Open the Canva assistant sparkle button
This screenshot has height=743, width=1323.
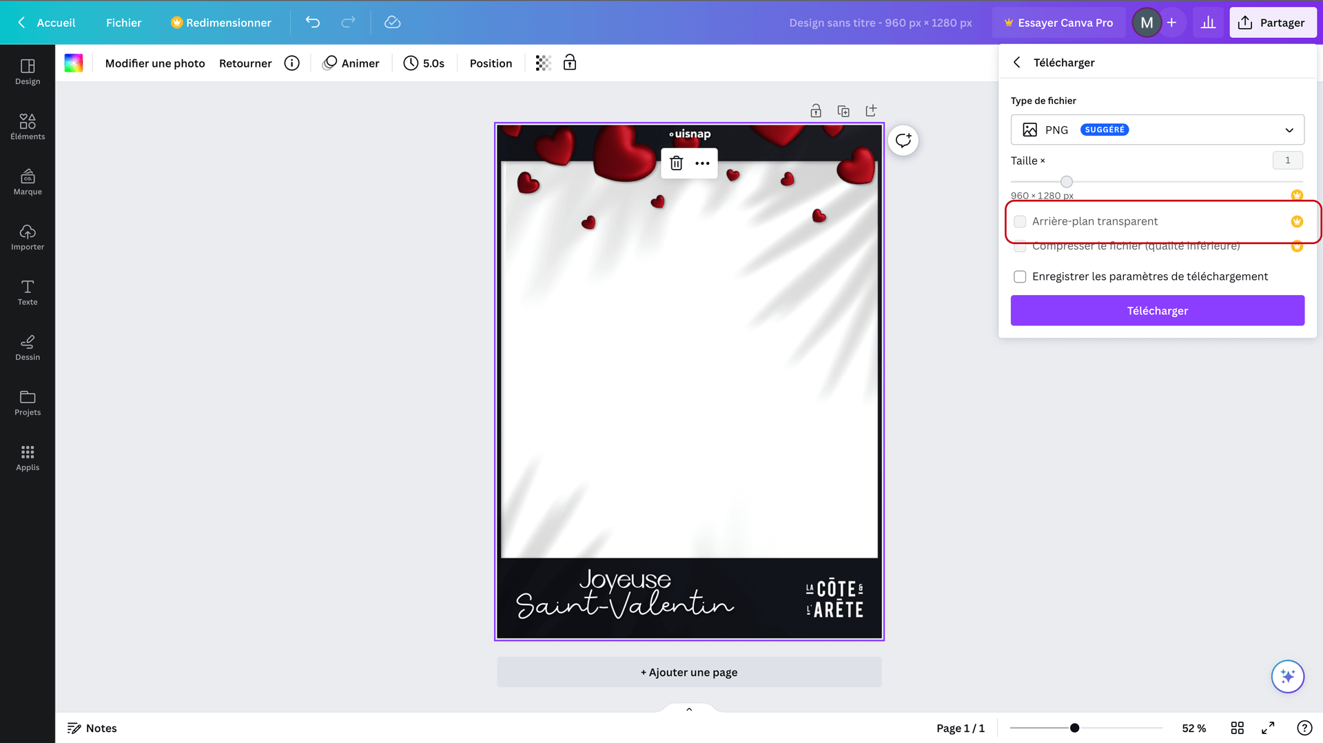1287,676
